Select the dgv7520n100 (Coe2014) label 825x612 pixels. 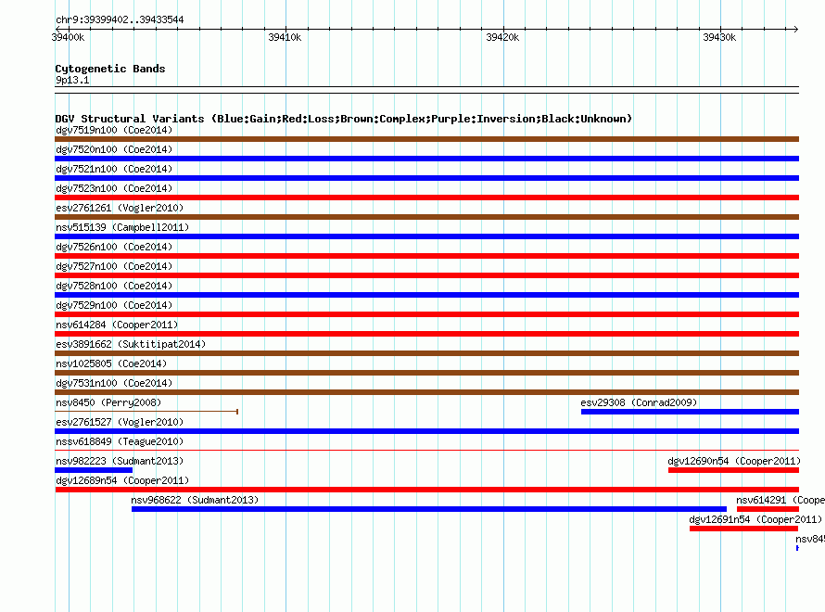pos(114,149)
